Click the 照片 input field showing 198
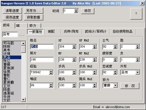This screenshot has width=146, height=110. pos(42,60)
